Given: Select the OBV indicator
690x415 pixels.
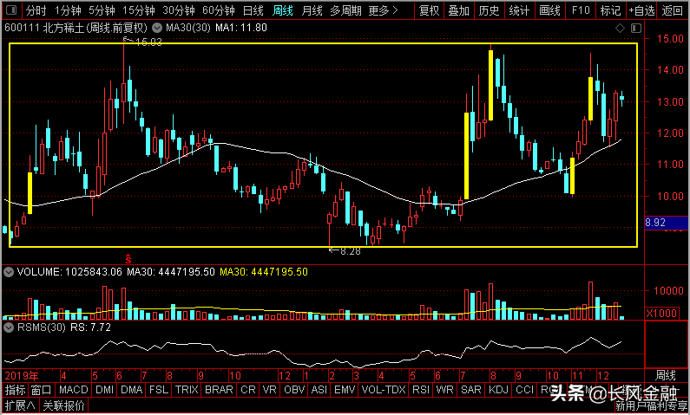Looking at the screenshot, I should click(x=294, y=390).
